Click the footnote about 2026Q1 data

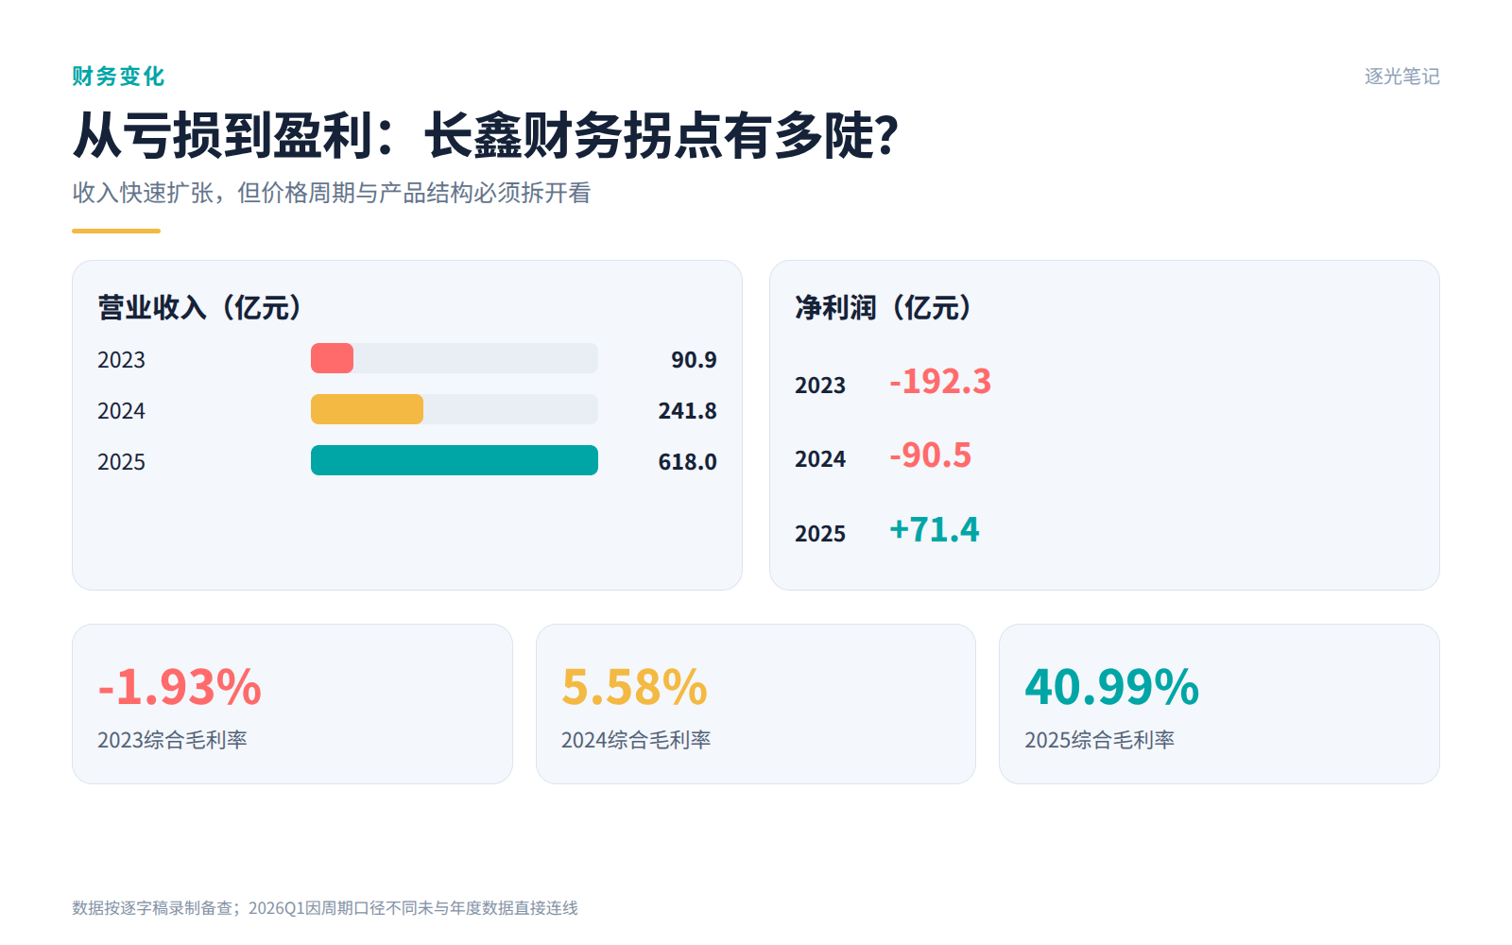pos(325,908)
